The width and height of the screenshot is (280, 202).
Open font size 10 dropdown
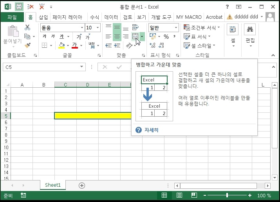coord(98,28)
